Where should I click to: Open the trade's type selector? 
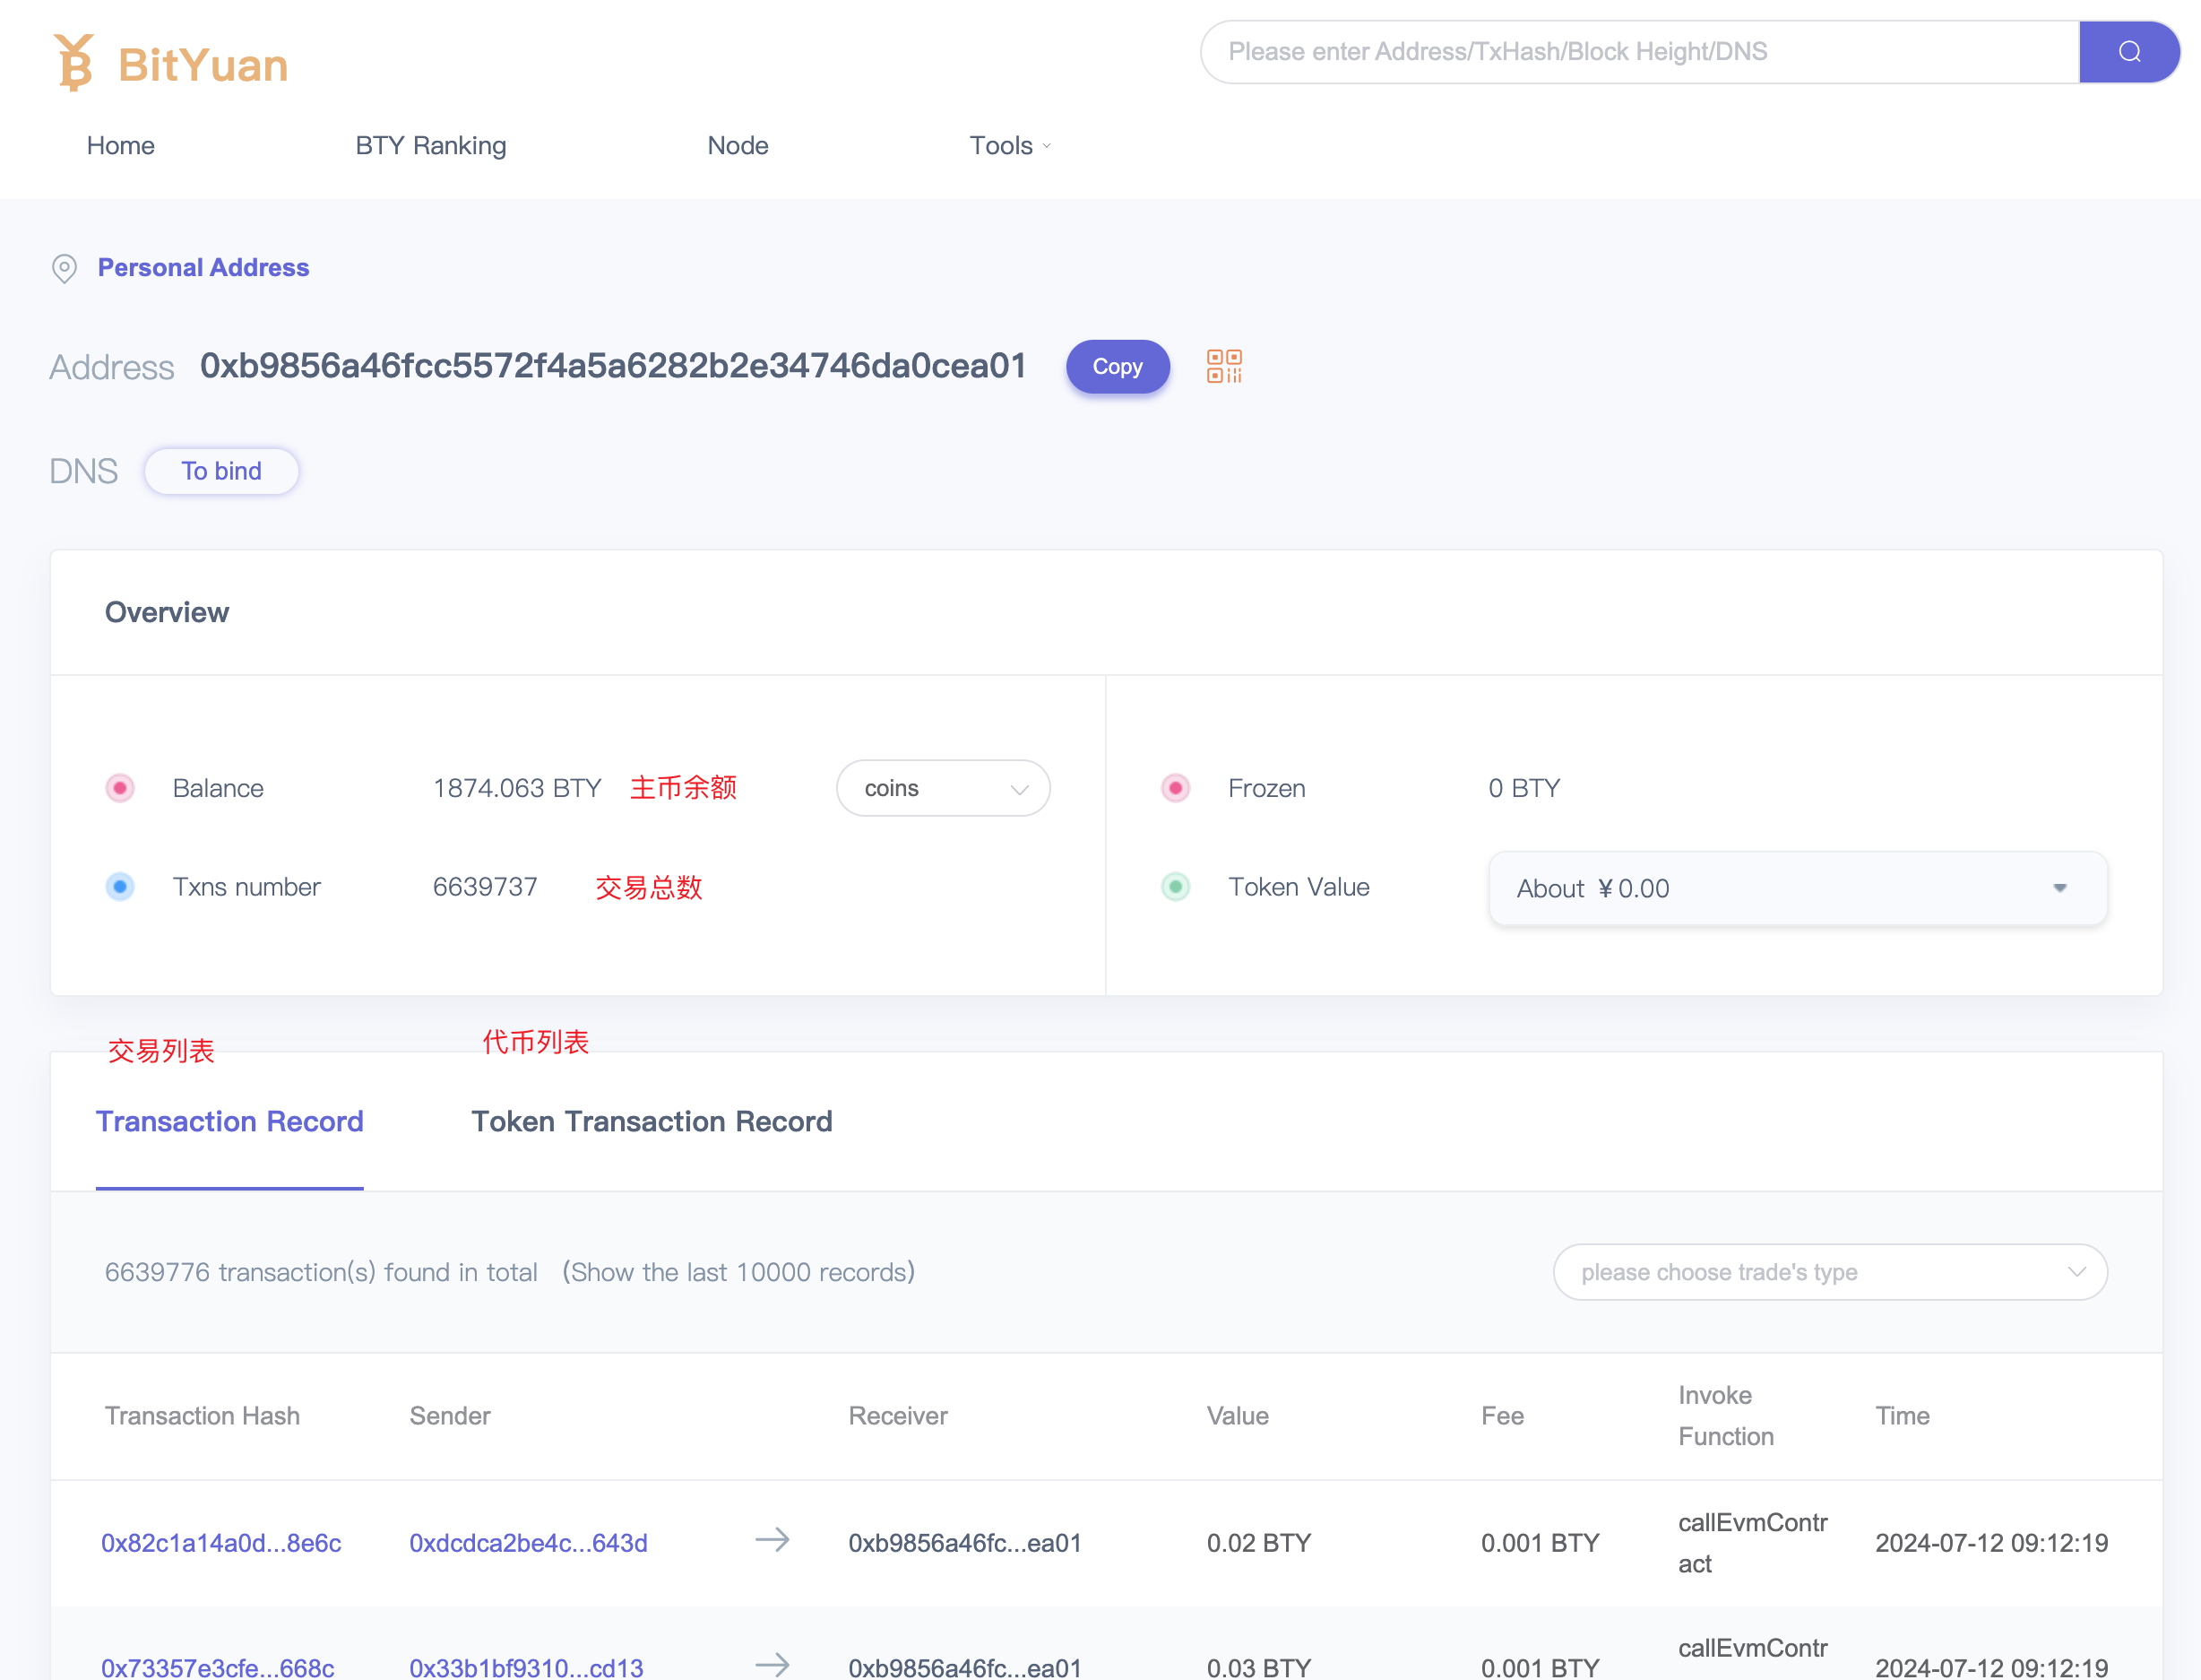1829,1272
